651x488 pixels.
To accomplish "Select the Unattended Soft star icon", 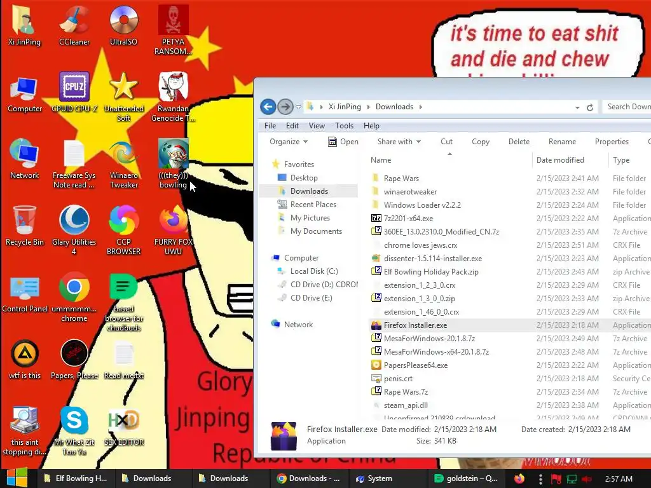I will tap(123, 98).
